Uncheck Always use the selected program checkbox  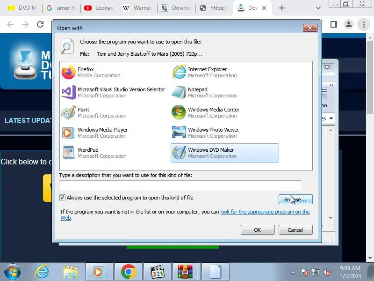click(x=62, y=198)
